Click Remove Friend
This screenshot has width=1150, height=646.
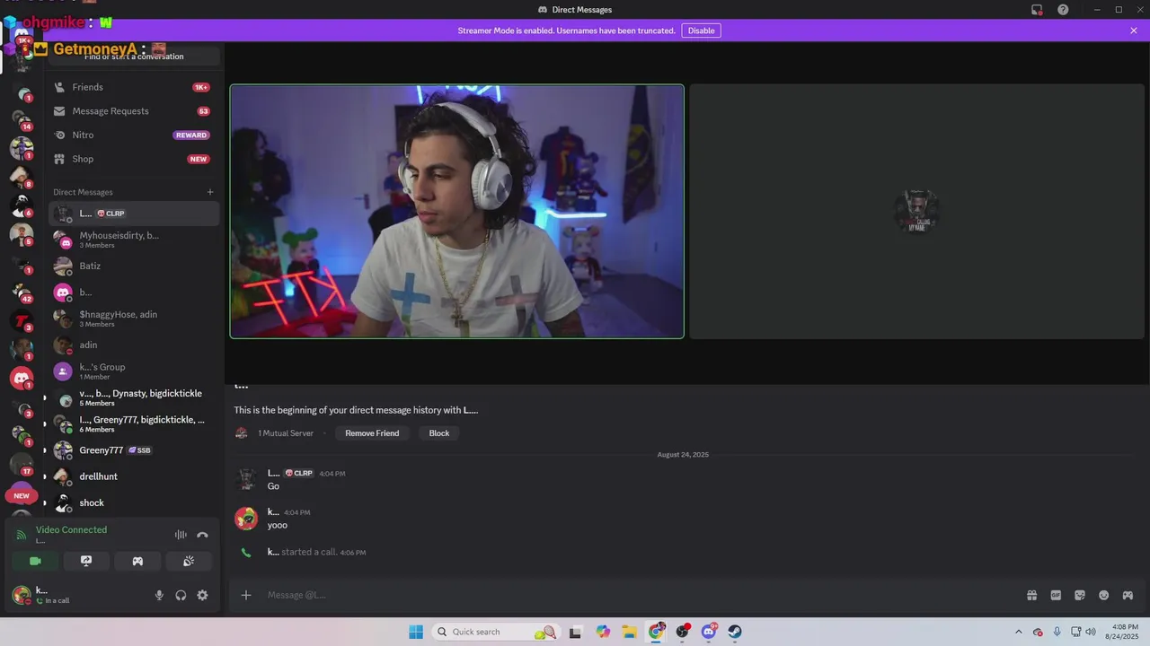tap(372, 433)
